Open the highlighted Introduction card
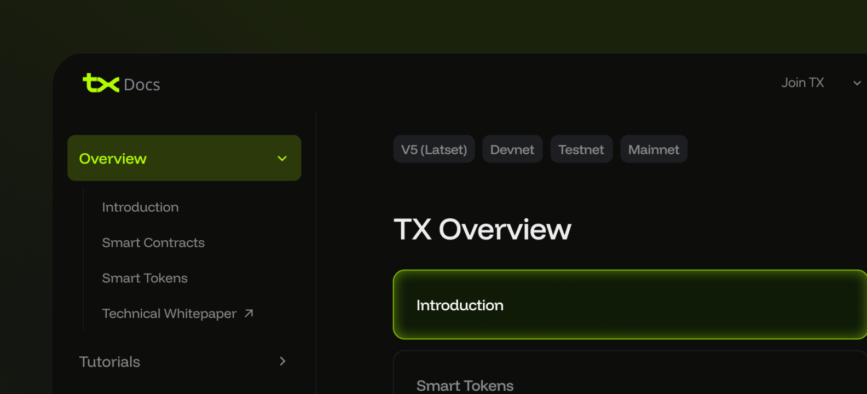The image size is (867, 394). tap(629, 305)
